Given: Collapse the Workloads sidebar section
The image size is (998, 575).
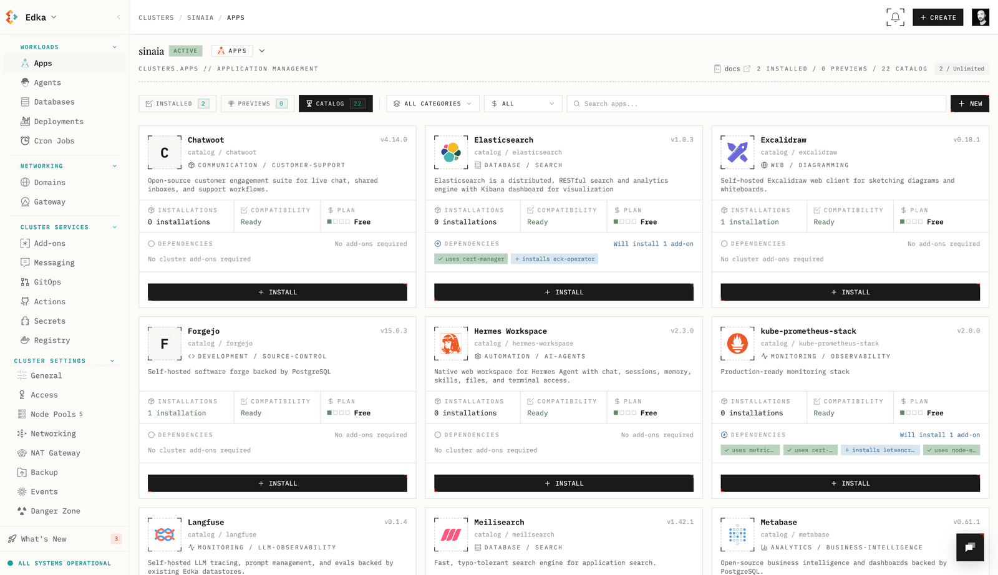Looking at the screenshot, I should [x=115, y=47].
